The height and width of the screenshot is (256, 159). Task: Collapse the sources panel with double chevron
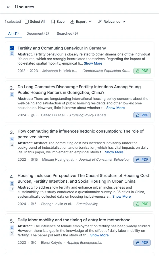(x=8, y=7)
